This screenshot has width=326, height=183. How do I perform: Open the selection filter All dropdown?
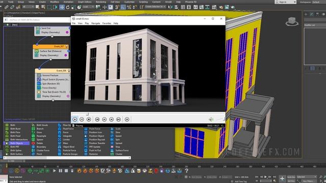tap(28, 7)
